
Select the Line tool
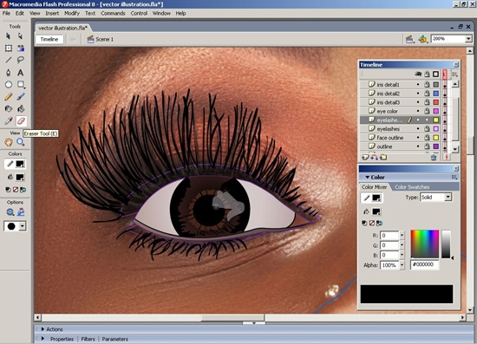[9, 60]
